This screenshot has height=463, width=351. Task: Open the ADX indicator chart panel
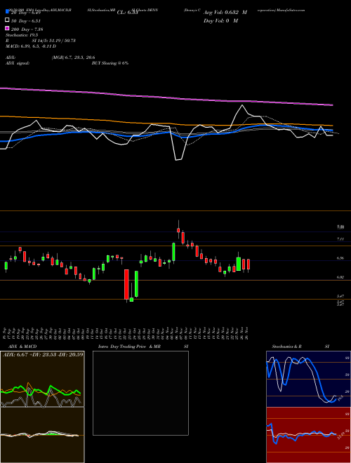click(42, 379)
